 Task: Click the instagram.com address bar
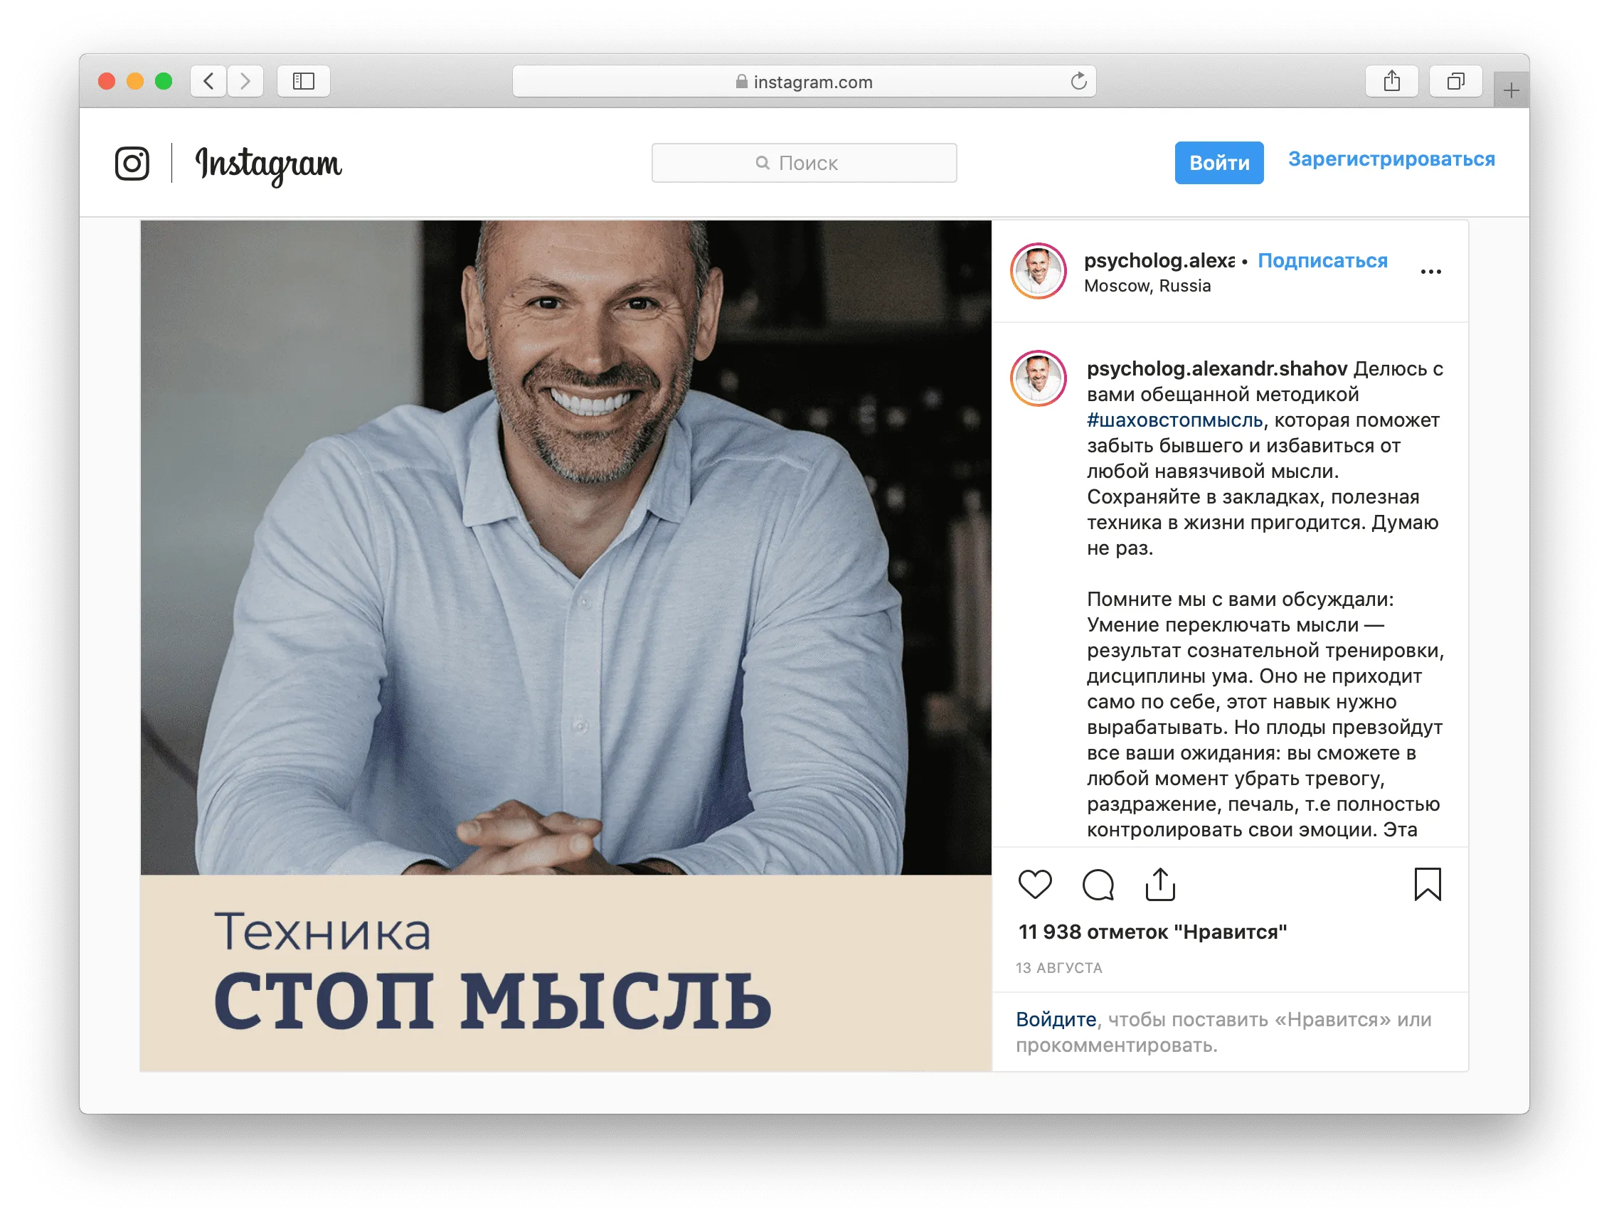(x=804, y=81)
